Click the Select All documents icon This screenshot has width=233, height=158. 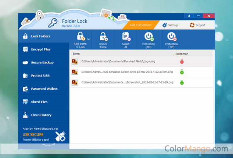[x=126, y=37]
